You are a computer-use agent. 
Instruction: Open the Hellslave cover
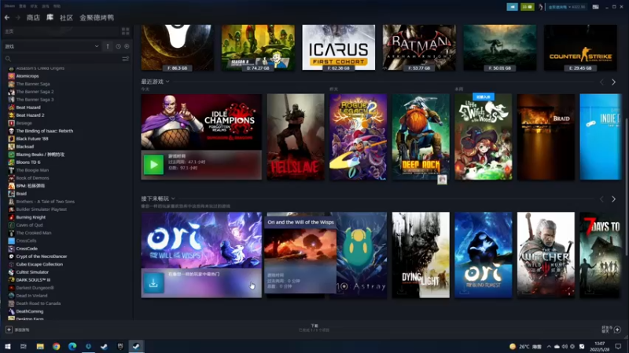tap(296, 136)
